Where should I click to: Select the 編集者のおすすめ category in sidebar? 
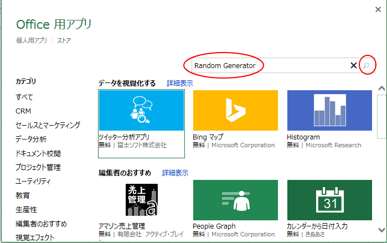[x=41, y=224]
